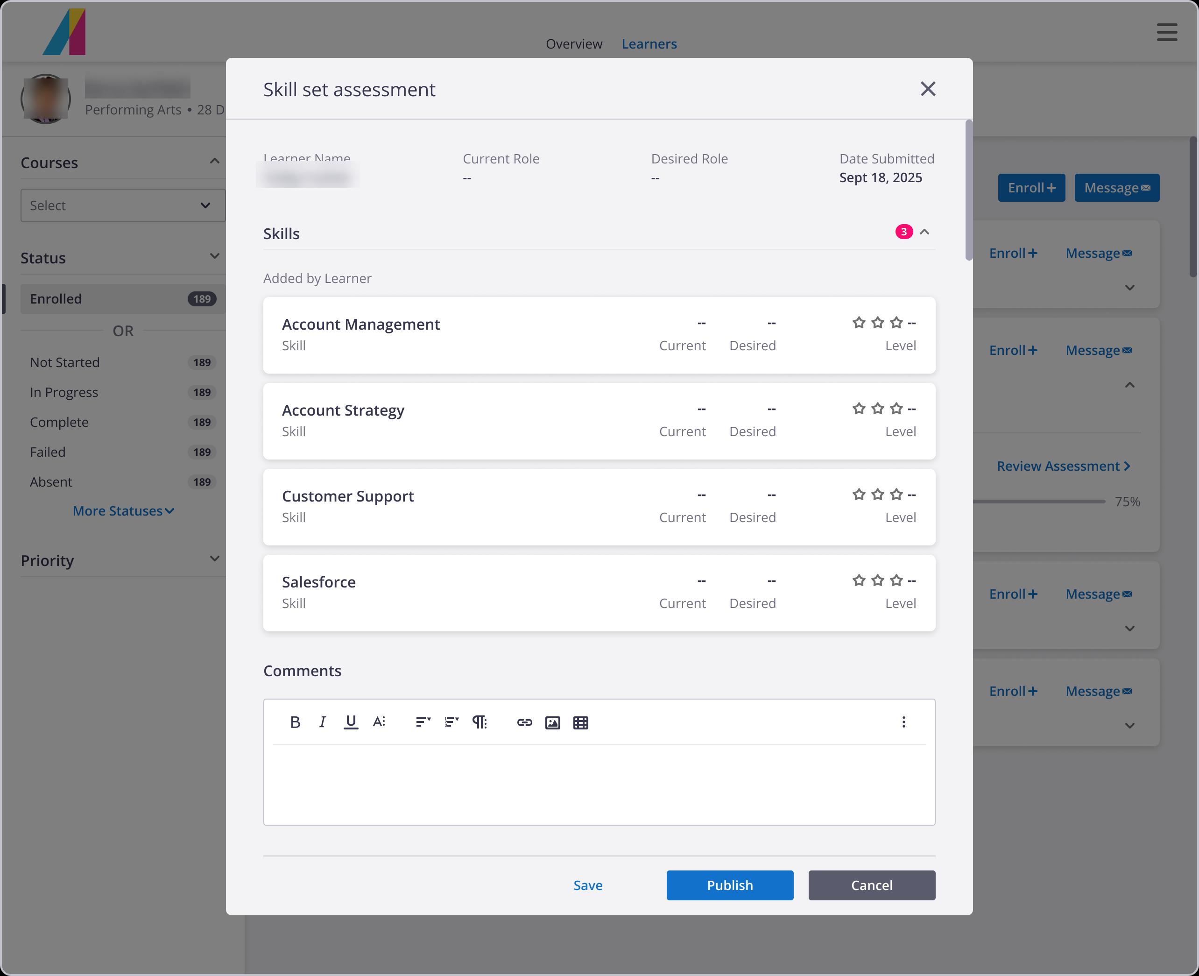Click the Publish button
1199x976 pixels.
[x=730, y=885]
